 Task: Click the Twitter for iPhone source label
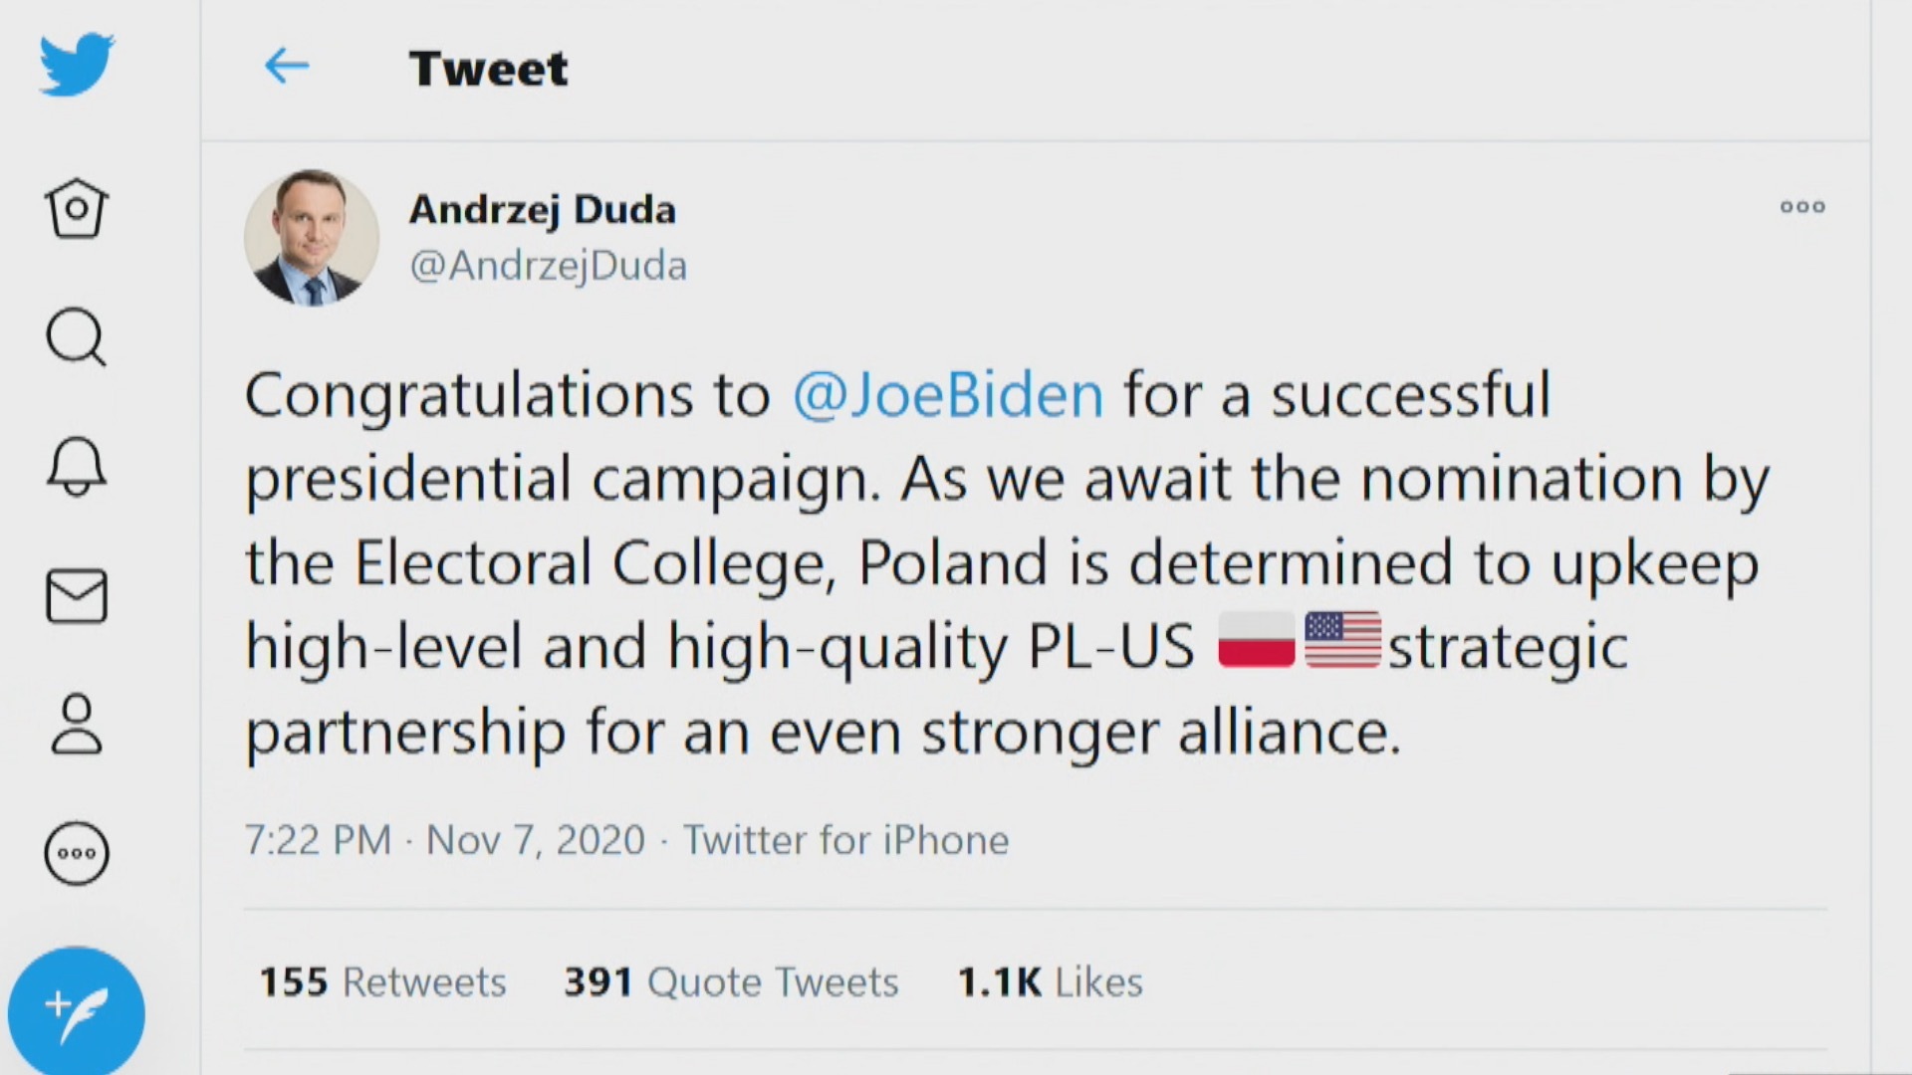(845, 841)
